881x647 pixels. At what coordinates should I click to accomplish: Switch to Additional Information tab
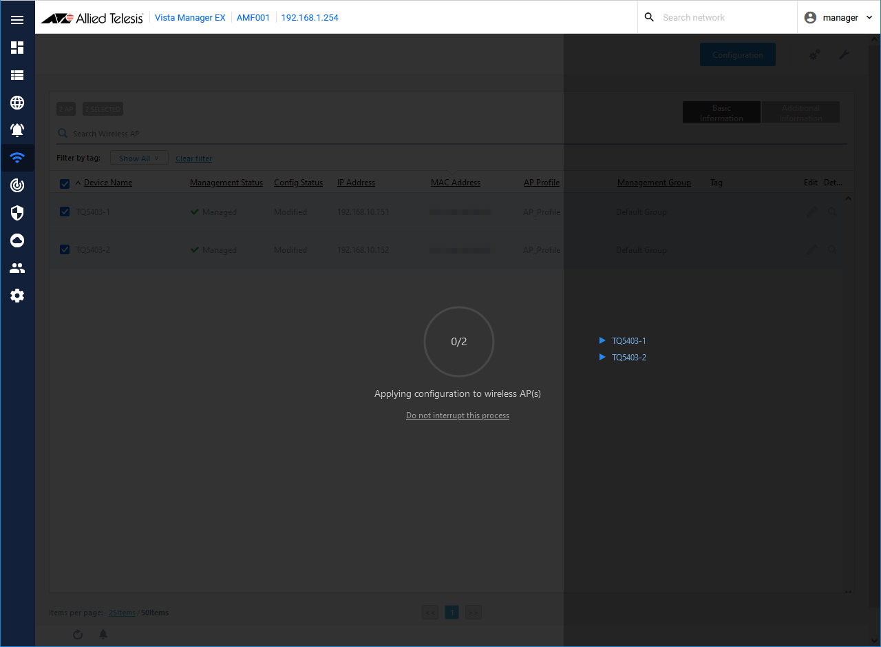(x=800, y=112)
